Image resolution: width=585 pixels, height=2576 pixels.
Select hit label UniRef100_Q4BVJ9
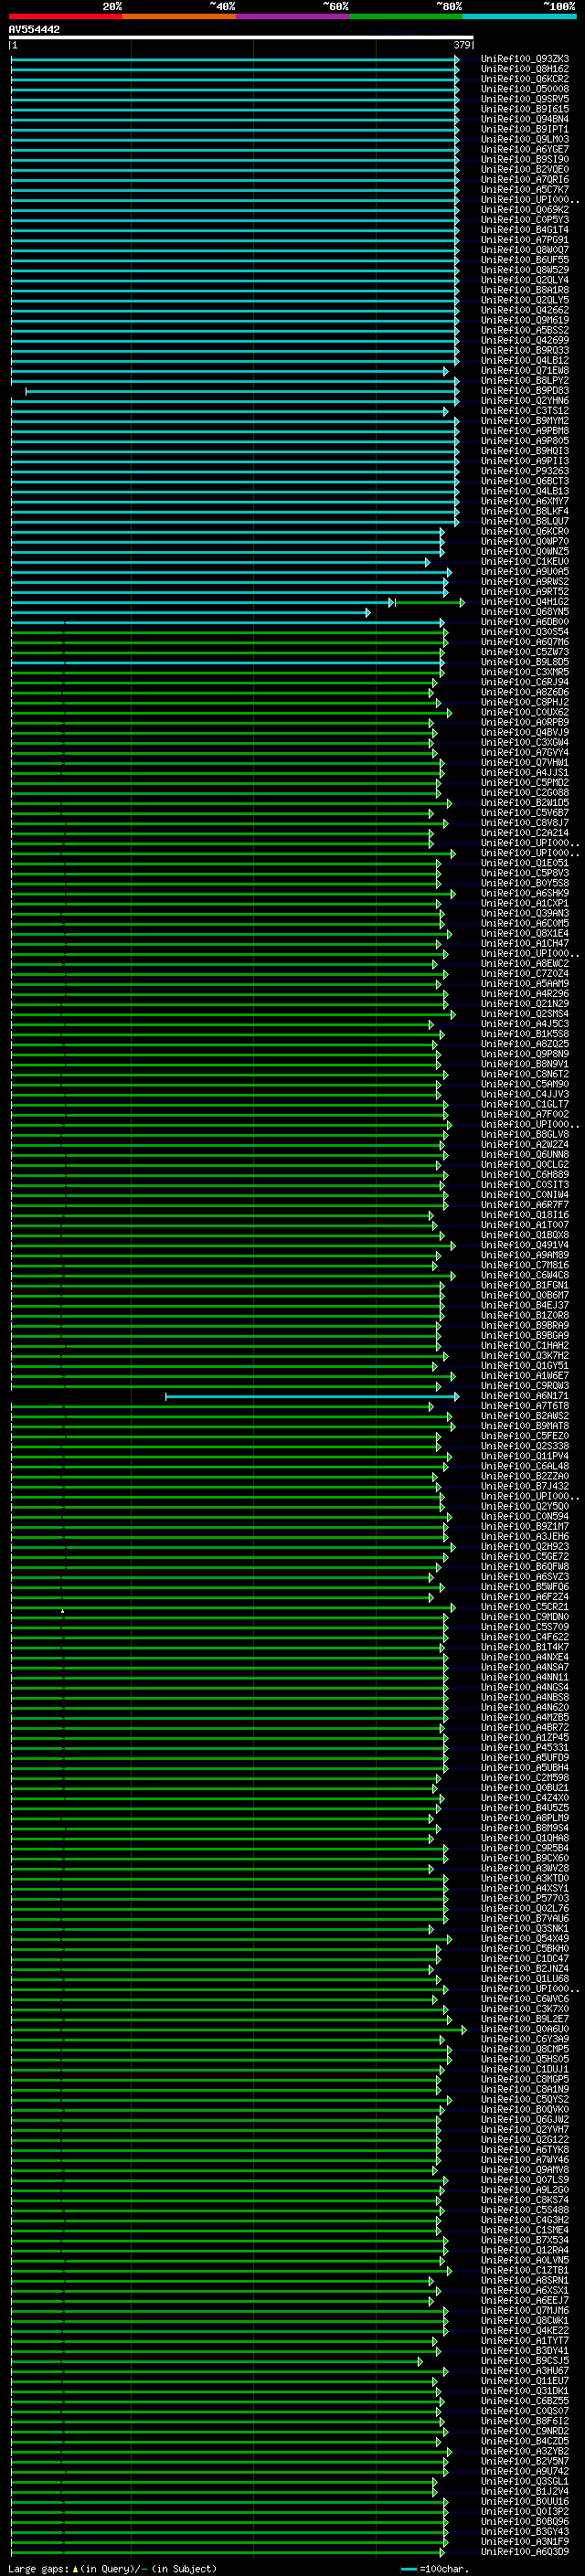[x=525, y=733]
